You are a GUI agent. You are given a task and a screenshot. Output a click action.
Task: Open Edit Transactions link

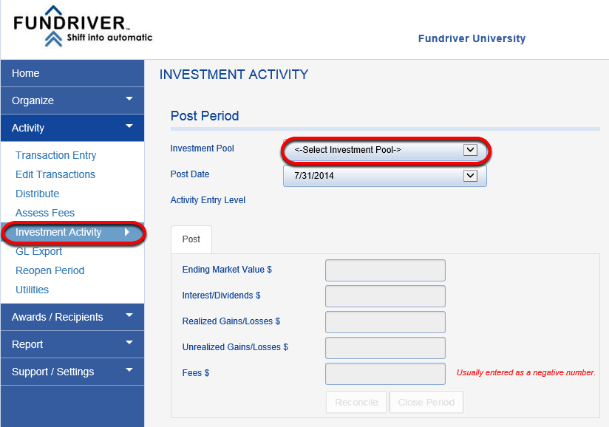(55, 174)
